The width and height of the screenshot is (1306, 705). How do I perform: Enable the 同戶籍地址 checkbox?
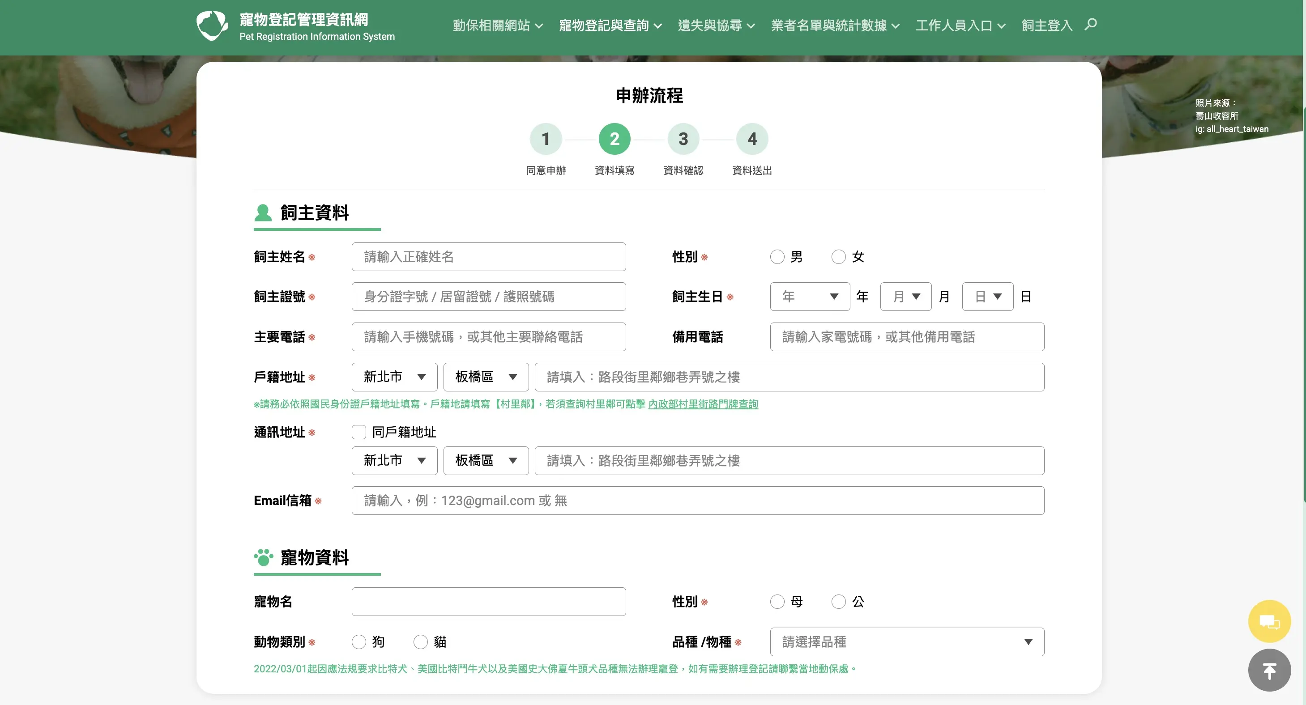pos(359,431)
